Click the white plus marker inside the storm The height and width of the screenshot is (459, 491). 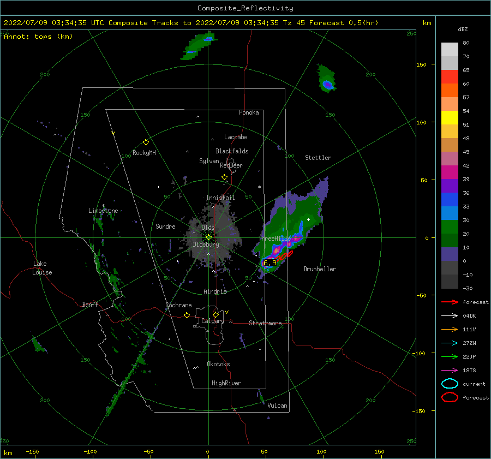click(x=308, y=219)
